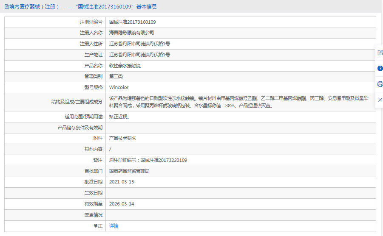
Task: Select the approval date 2021-03-15
Action: click(x=122, y=182)
